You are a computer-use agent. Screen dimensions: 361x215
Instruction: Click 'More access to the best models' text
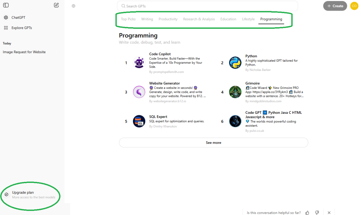tap(33, 197)
